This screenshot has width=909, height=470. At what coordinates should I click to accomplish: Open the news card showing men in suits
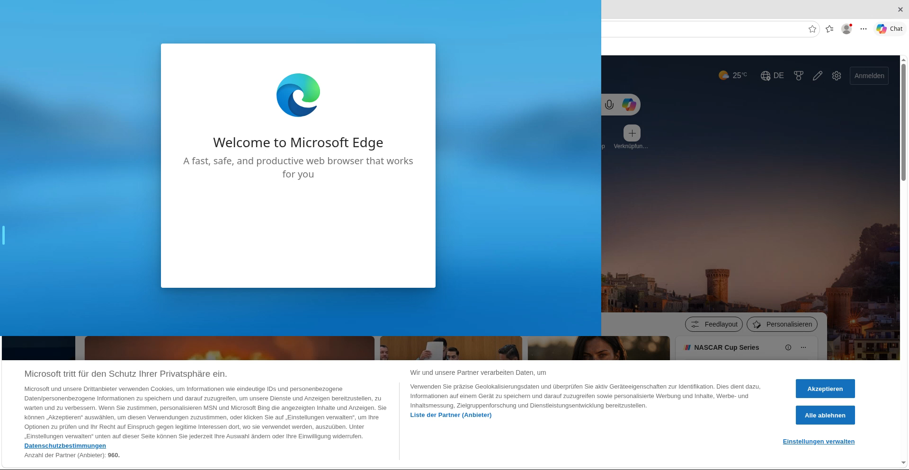tap(451, 348)
